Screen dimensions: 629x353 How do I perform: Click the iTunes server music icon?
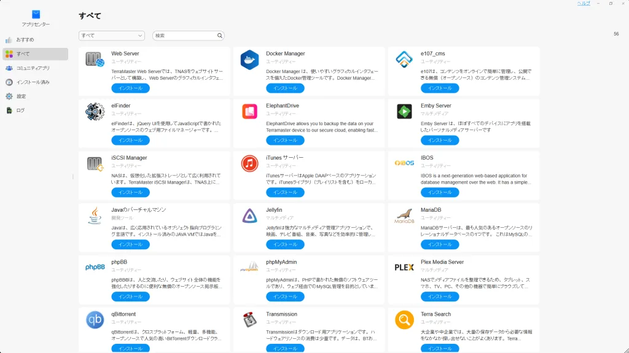click(x=249, y=164)
